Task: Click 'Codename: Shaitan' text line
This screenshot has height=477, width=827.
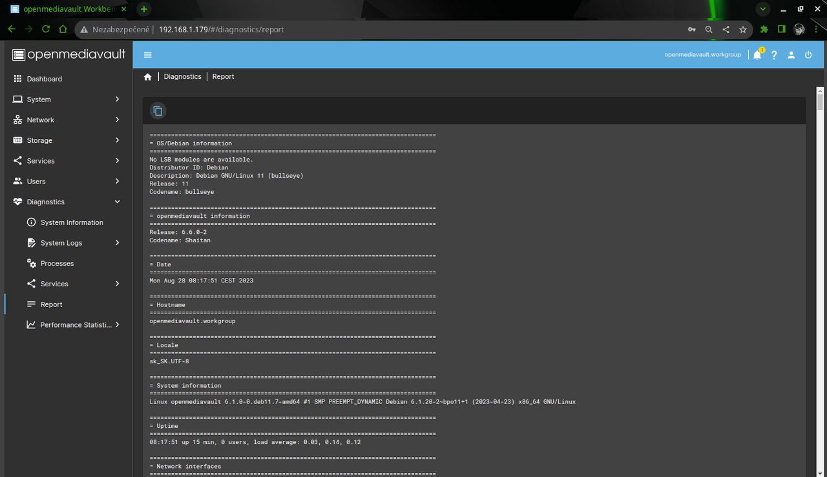Action: pyautogui.click(x=180, y=240)
